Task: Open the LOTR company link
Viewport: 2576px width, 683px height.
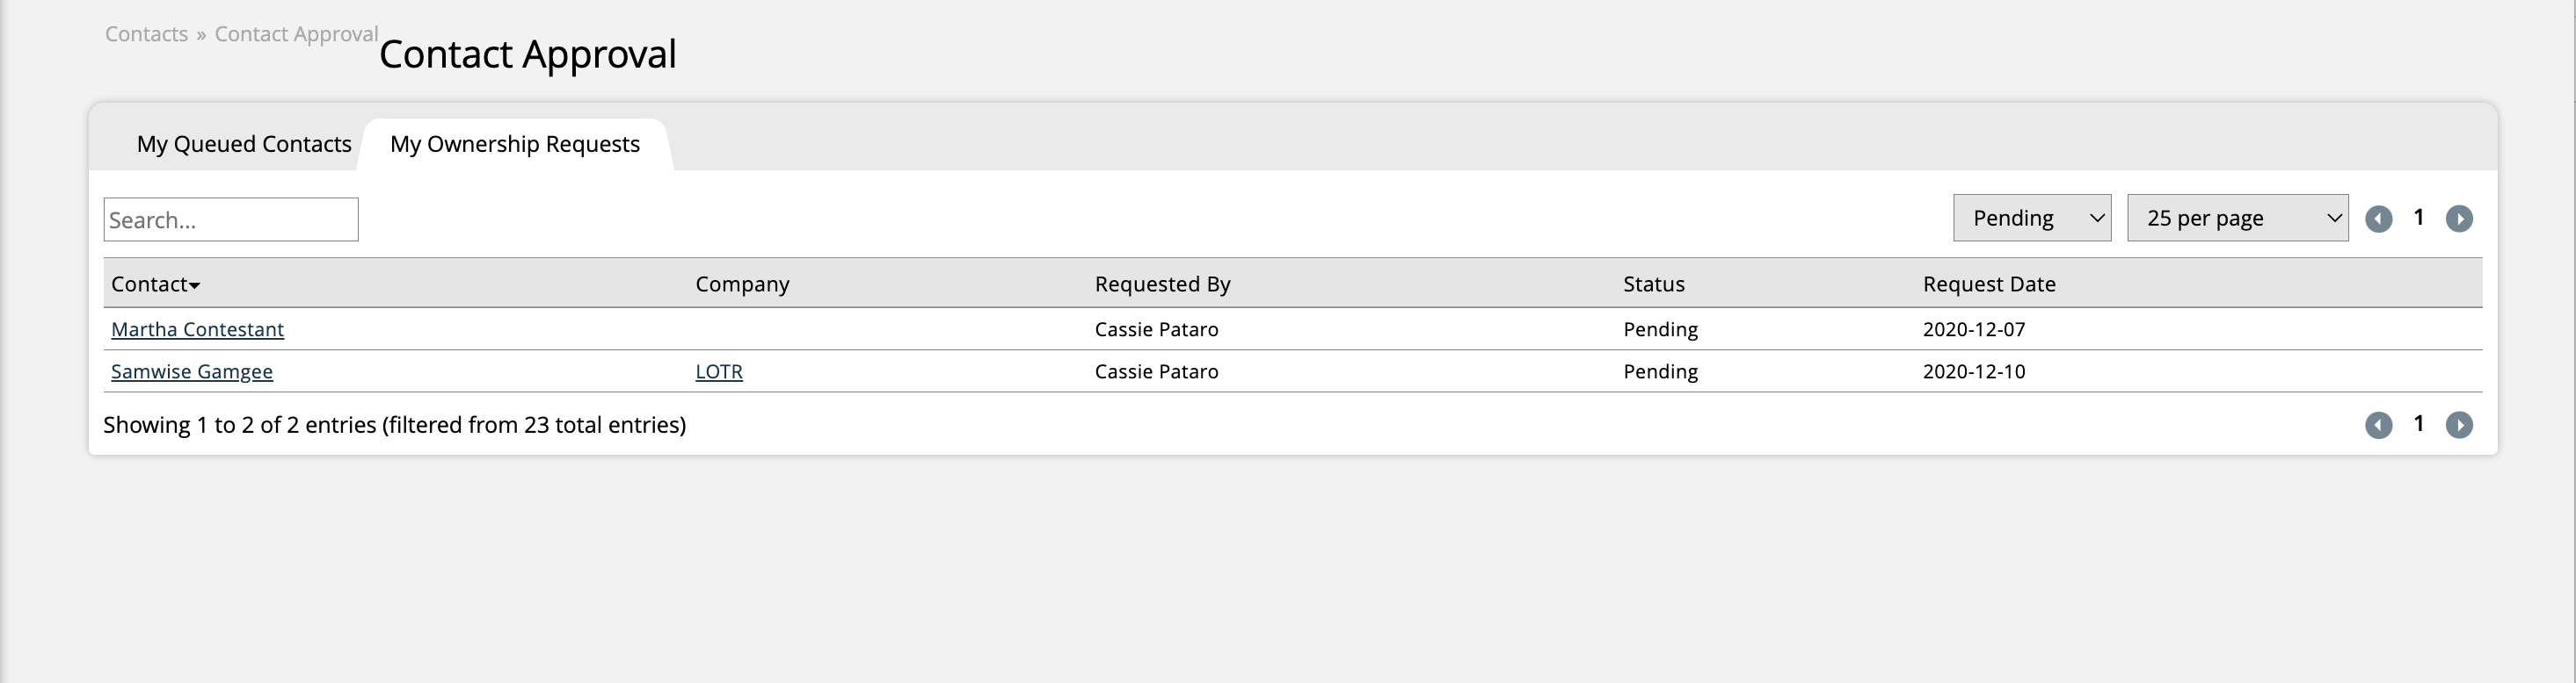Action: click(x=719, y=371)
